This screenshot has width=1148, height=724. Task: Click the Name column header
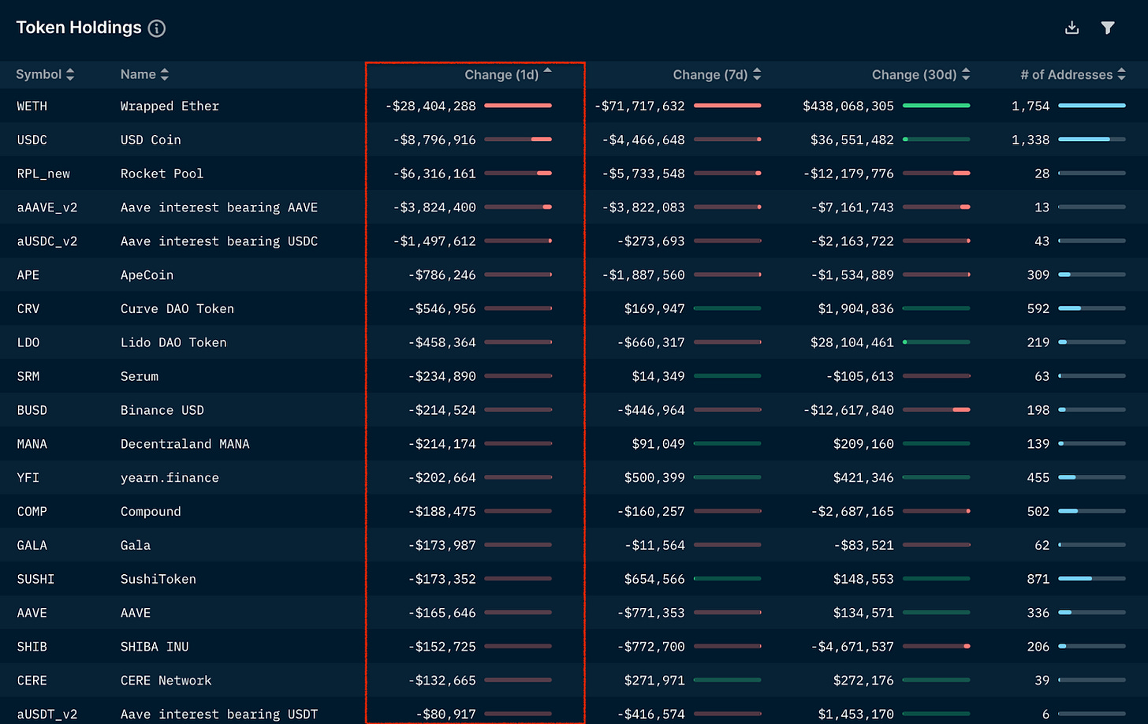(x=138, y=74)
